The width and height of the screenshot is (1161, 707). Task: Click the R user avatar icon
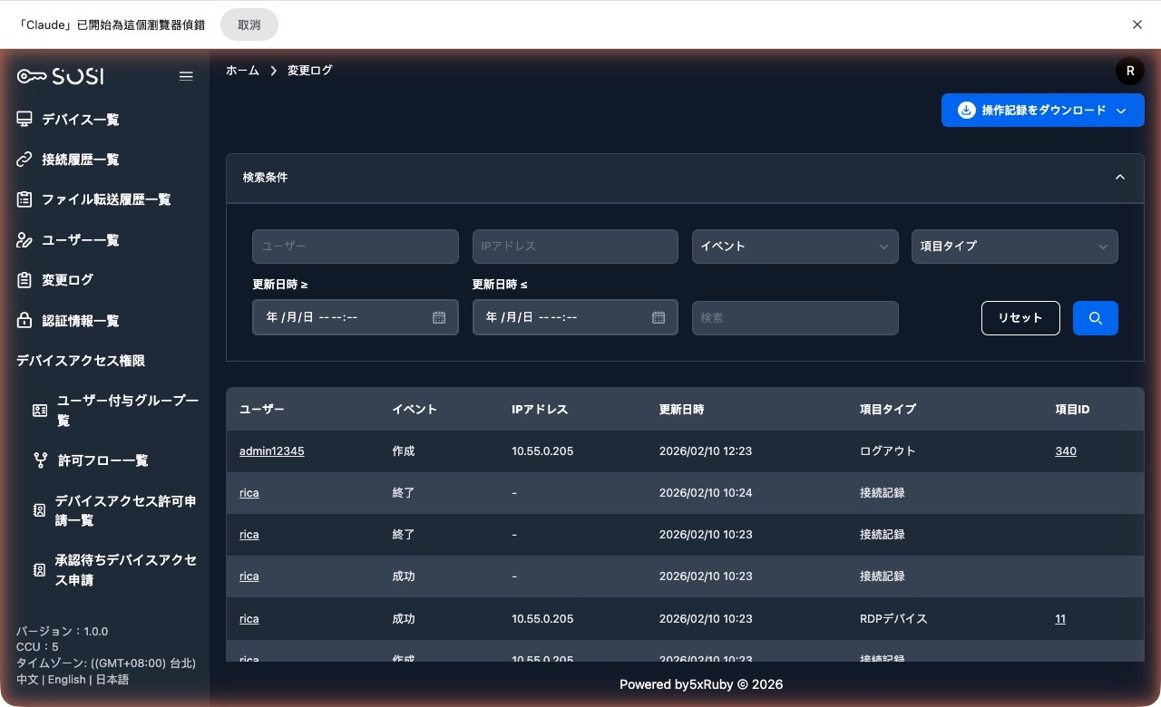pyautogui.click(x=1129, y=71)
